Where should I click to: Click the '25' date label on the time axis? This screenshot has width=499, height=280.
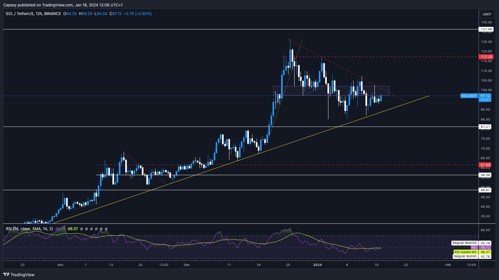coord(288,265)
